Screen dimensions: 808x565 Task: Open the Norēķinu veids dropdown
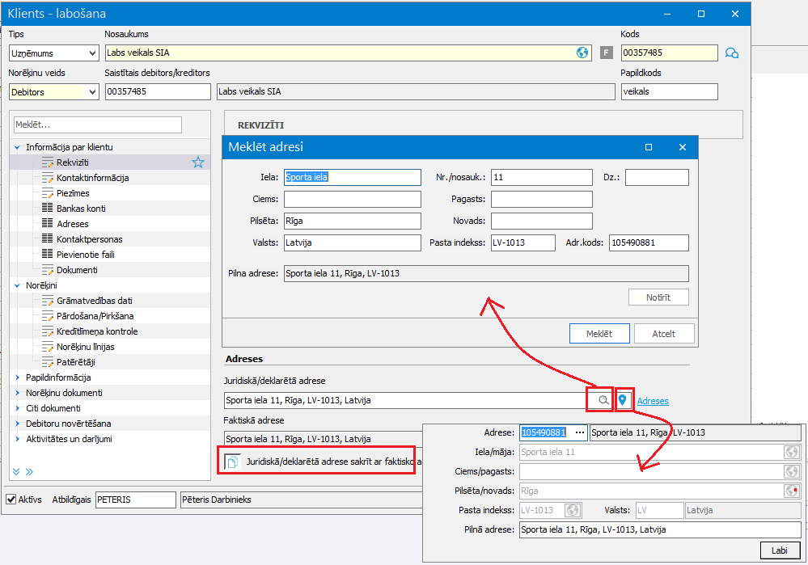53,92
